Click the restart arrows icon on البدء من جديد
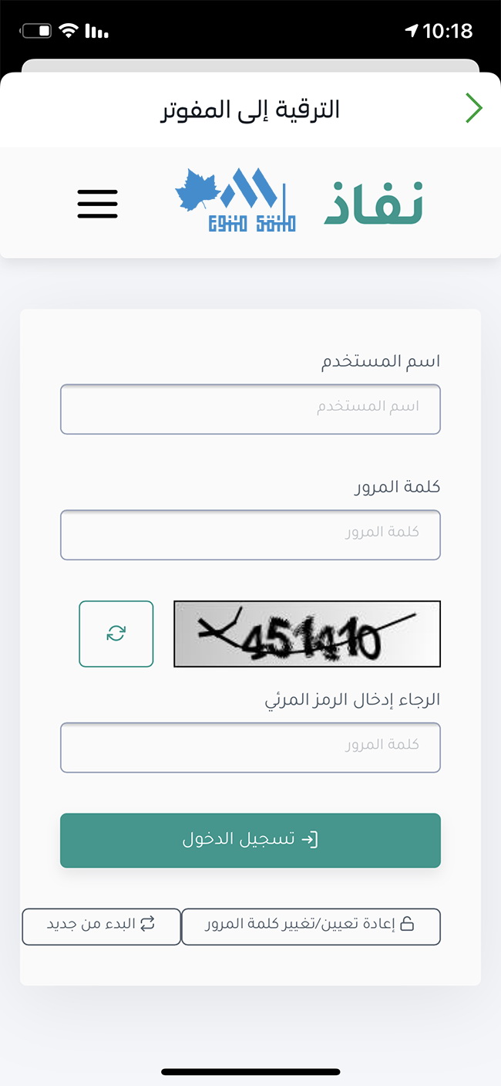The width and height of the screenshot is (501, 1086). click(x=147, y=923)
